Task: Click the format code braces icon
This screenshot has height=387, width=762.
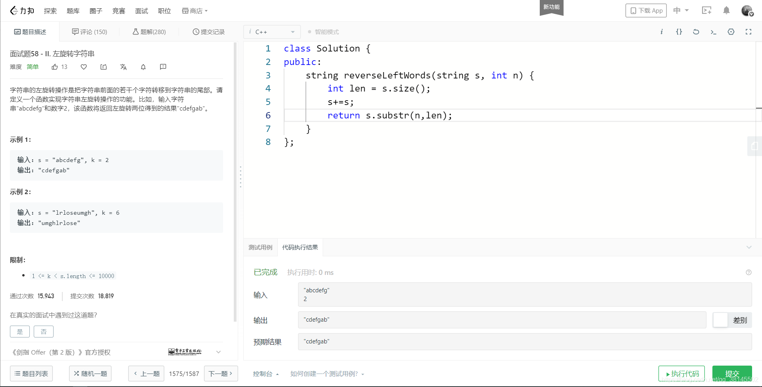Action: point(679,32)
